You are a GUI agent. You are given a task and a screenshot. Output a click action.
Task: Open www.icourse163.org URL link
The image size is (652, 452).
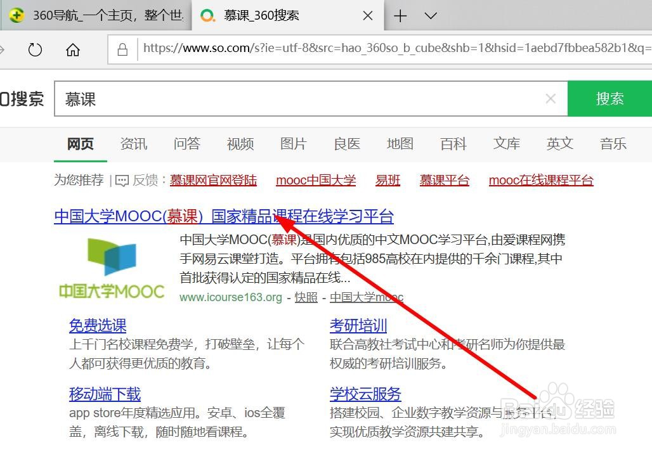click(231, 297)
